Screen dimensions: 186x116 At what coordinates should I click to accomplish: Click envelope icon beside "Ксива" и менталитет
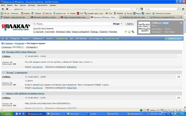(x=3, y=72)
